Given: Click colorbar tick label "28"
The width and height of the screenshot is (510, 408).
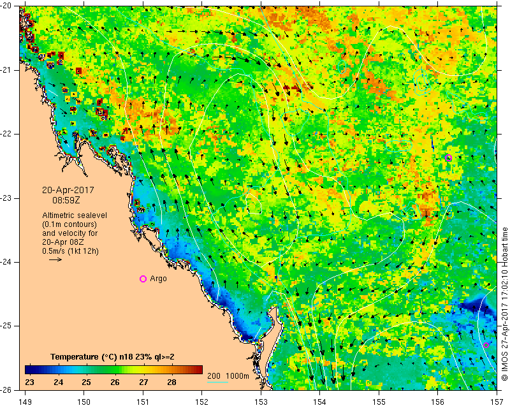Looking at the screenshot, I should click(x=171, y=382).
